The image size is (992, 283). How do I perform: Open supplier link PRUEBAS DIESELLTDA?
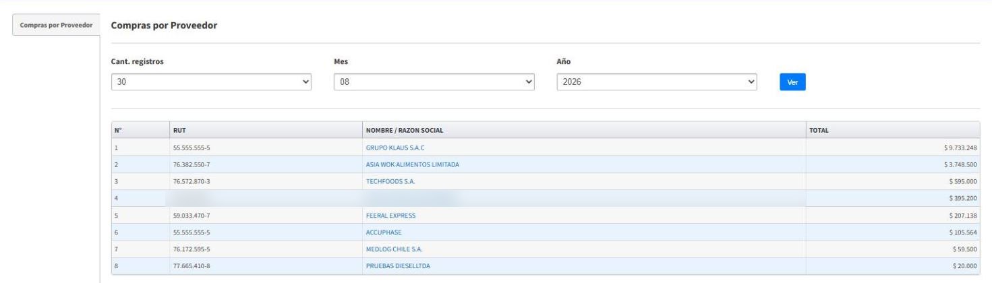pos(397,266)
